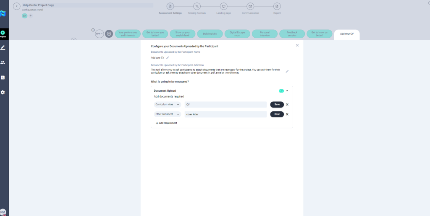Screen dimensions: 430x216
Task: Open the Landing page step icon
Action: (223, 6)
